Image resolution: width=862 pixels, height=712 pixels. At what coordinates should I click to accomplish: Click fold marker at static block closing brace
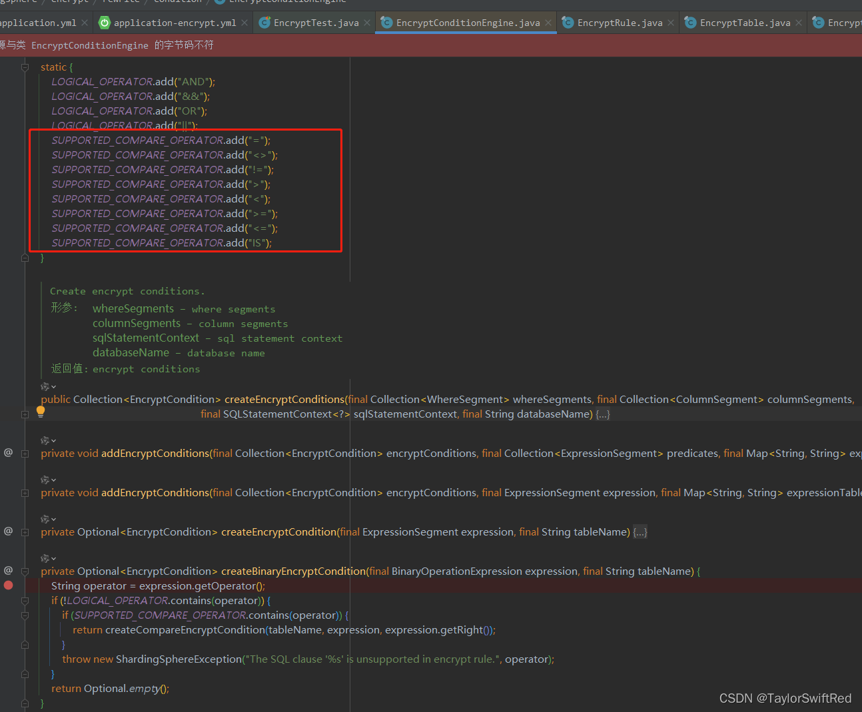pos(25,258)
